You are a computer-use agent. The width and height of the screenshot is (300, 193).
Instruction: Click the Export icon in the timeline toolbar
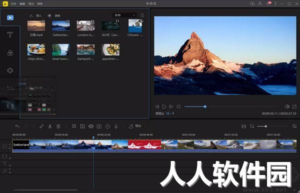point(131,126)
